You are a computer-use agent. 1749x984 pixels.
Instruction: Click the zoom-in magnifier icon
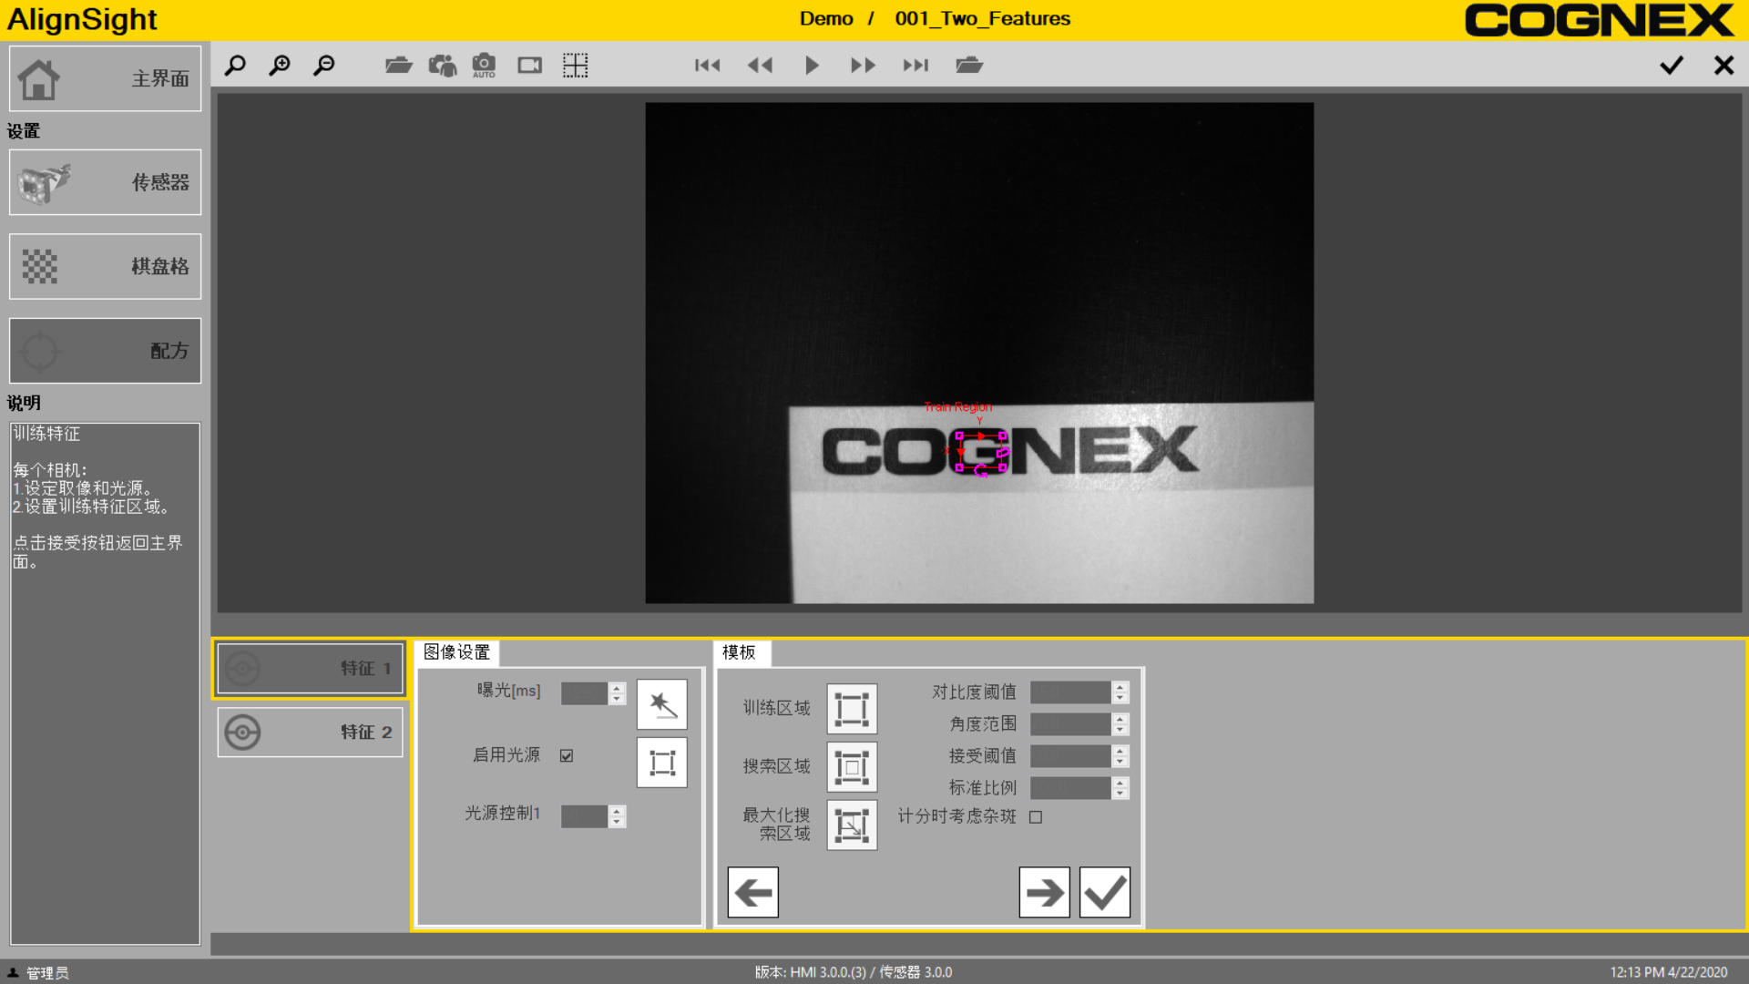point(280,65)
